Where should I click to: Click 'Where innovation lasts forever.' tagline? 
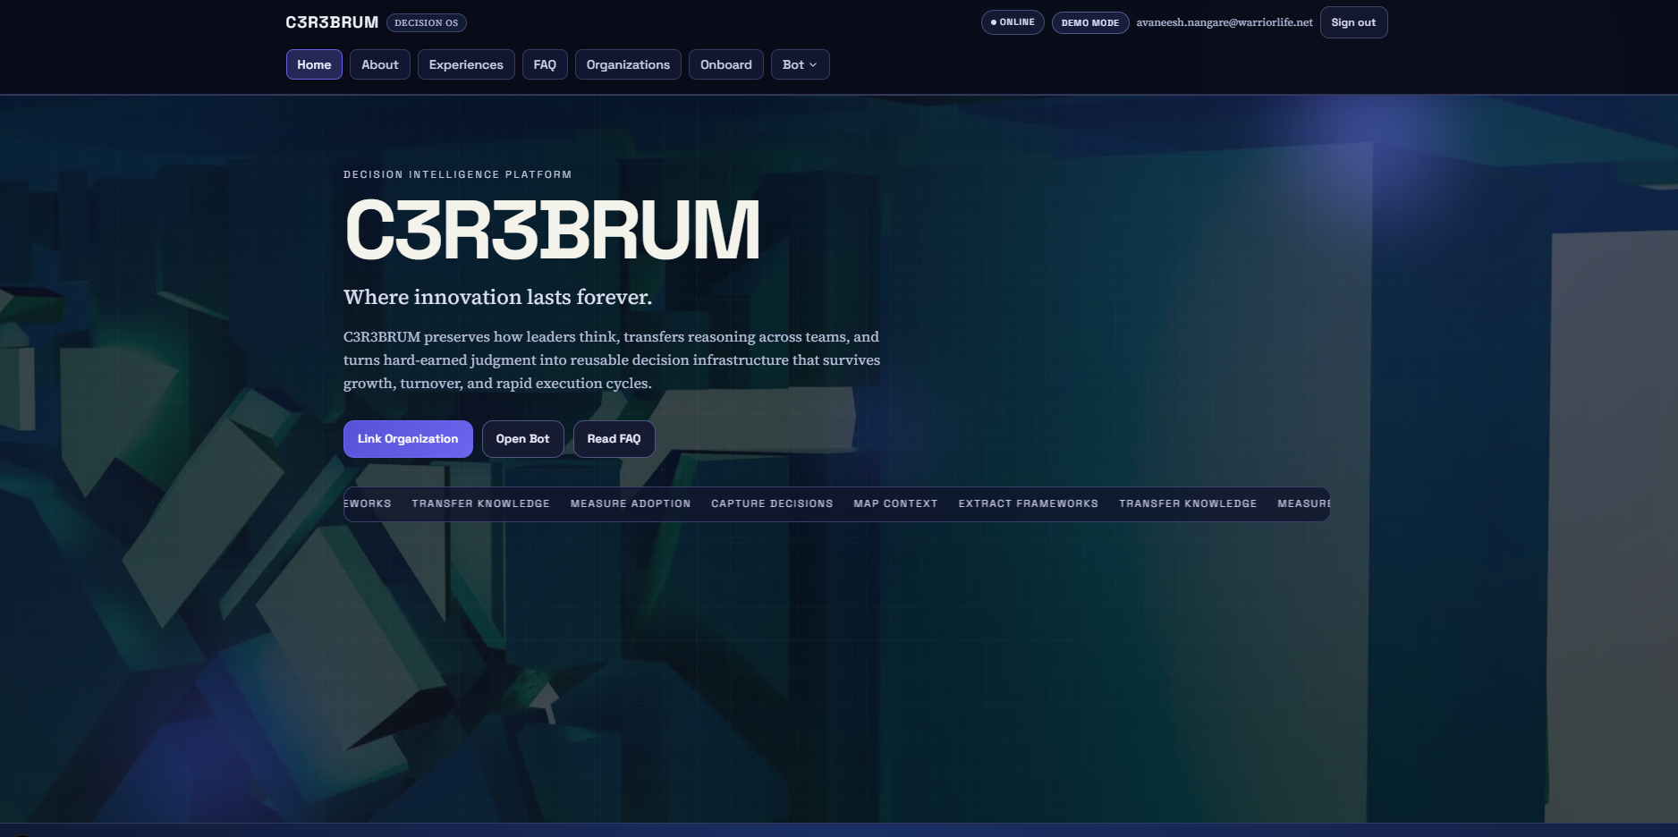coord(497,297)
